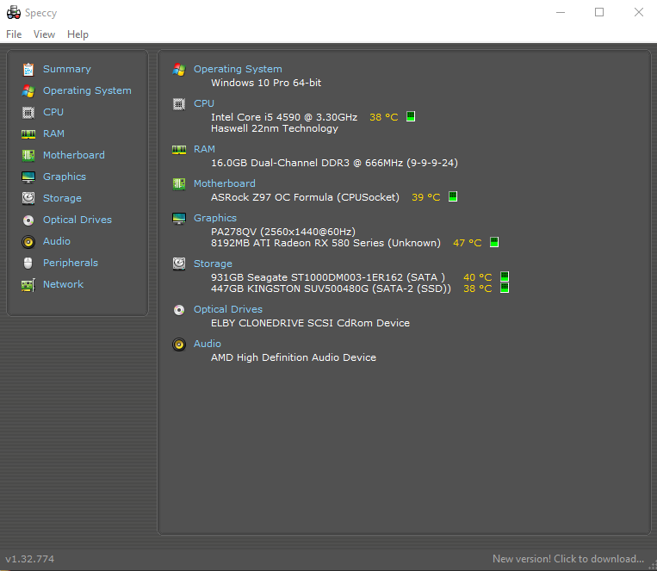Image resolution: width=657 pixels, height=571 pixels.
Task: Click the Seagate drive temperature indicator icon
Action: point(504,276)
